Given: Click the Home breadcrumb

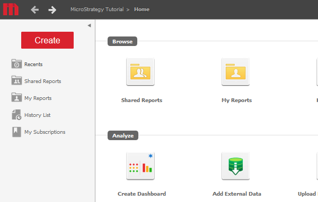Looking at the screenshot, I should click(x=142, y=10).
